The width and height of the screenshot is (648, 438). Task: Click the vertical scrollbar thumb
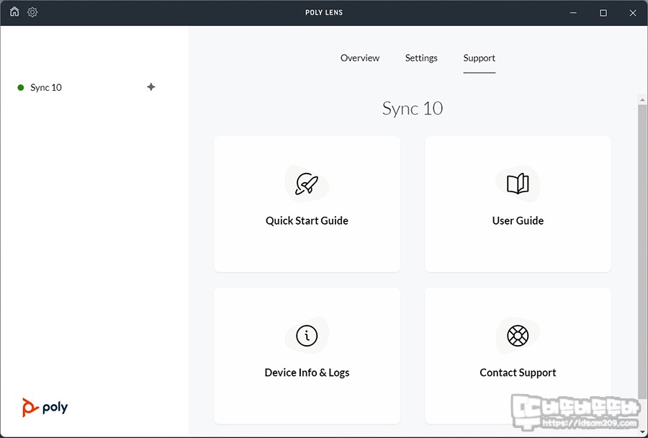pos(642,252)
